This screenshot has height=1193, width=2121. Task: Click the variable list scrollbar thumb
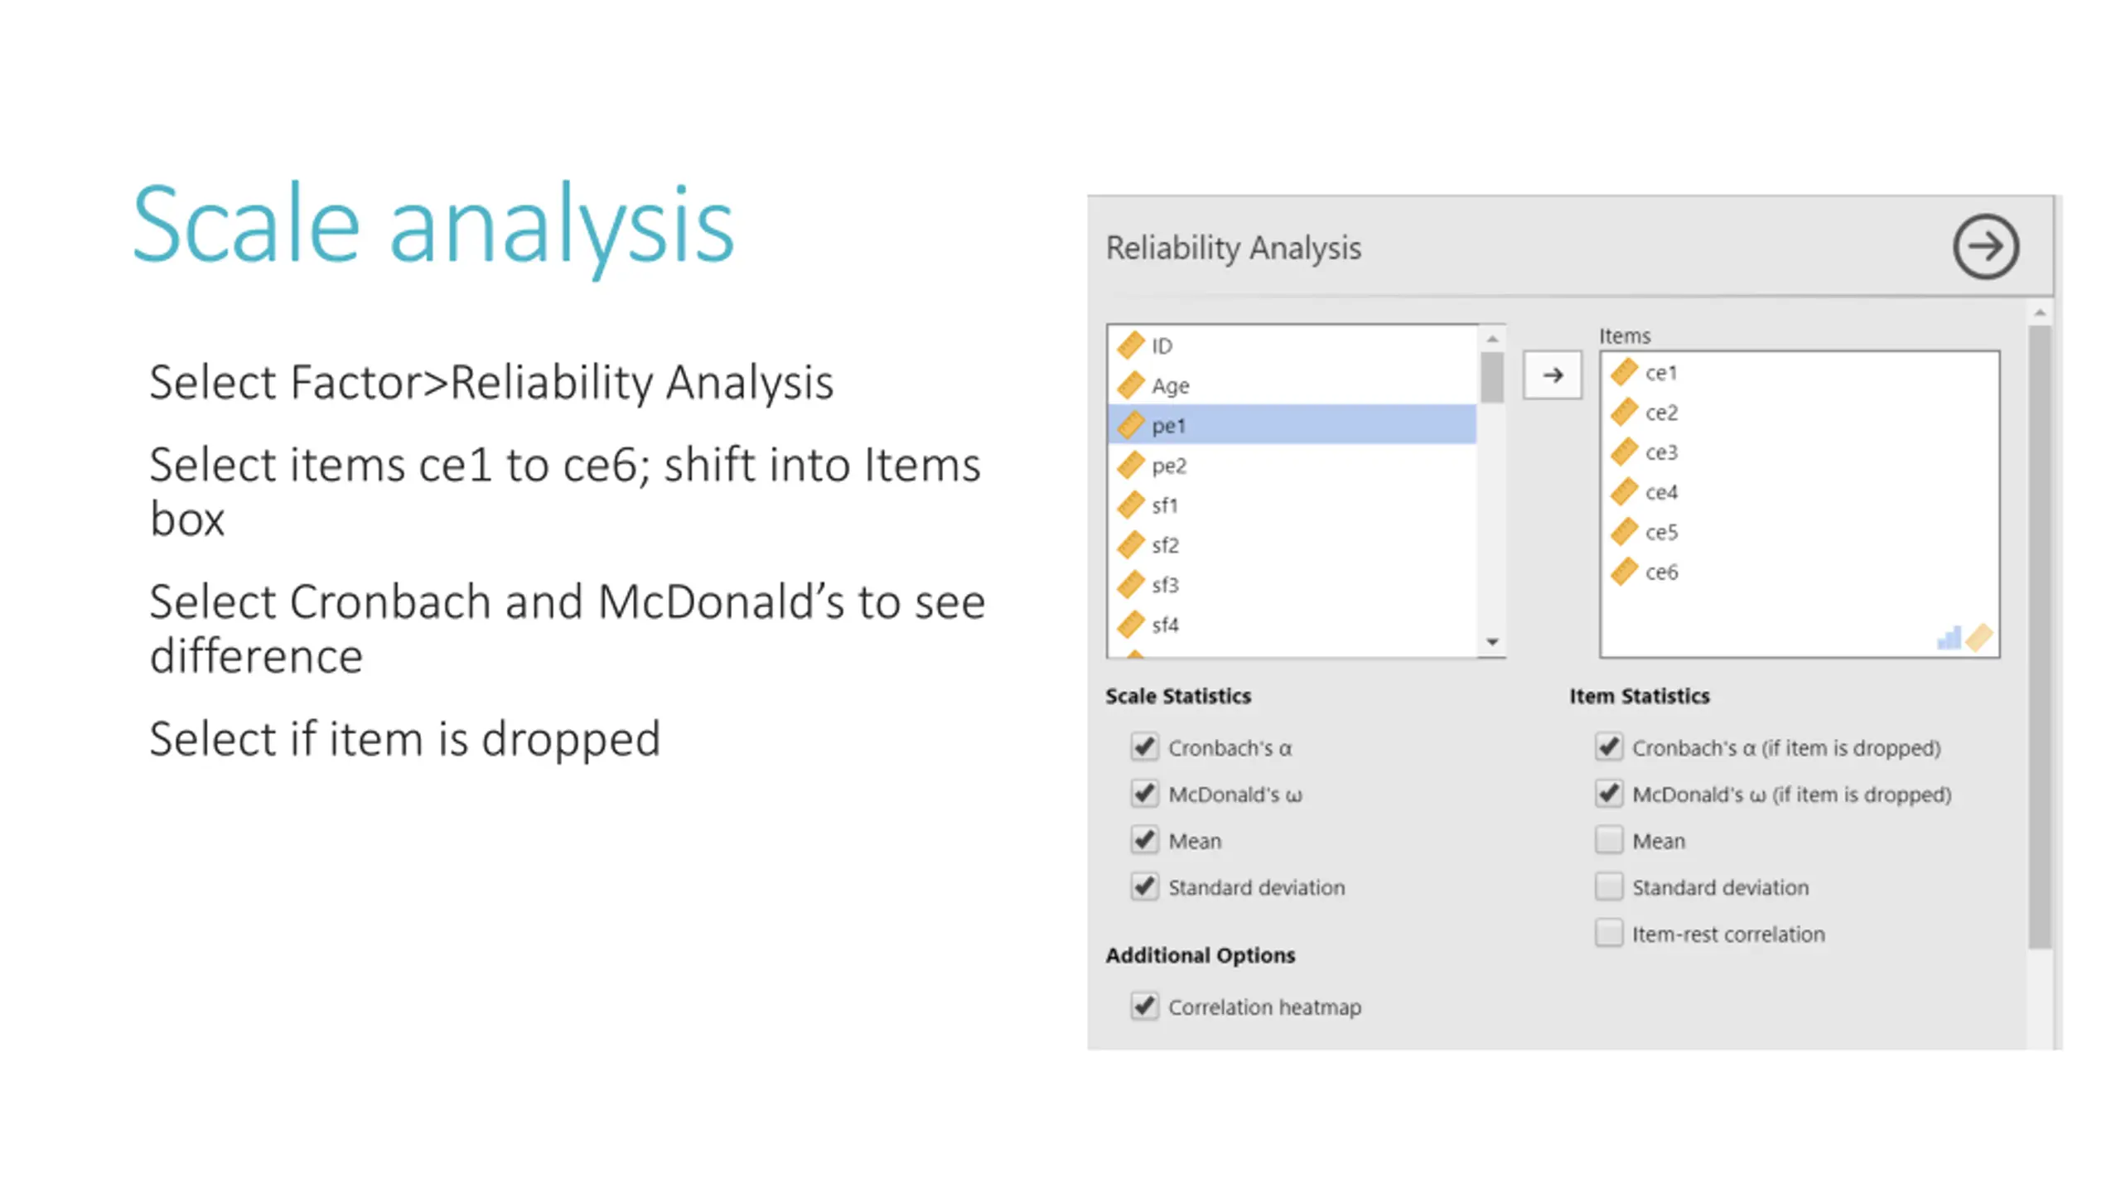1492,378
